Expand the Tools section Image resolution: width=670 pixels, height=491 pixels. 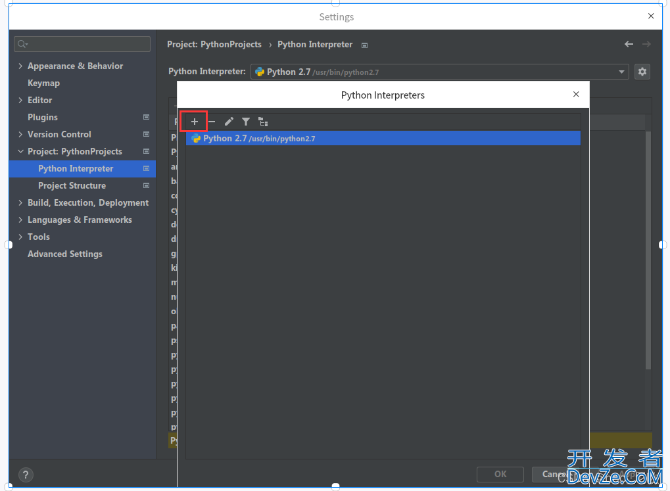pos(20,237)
